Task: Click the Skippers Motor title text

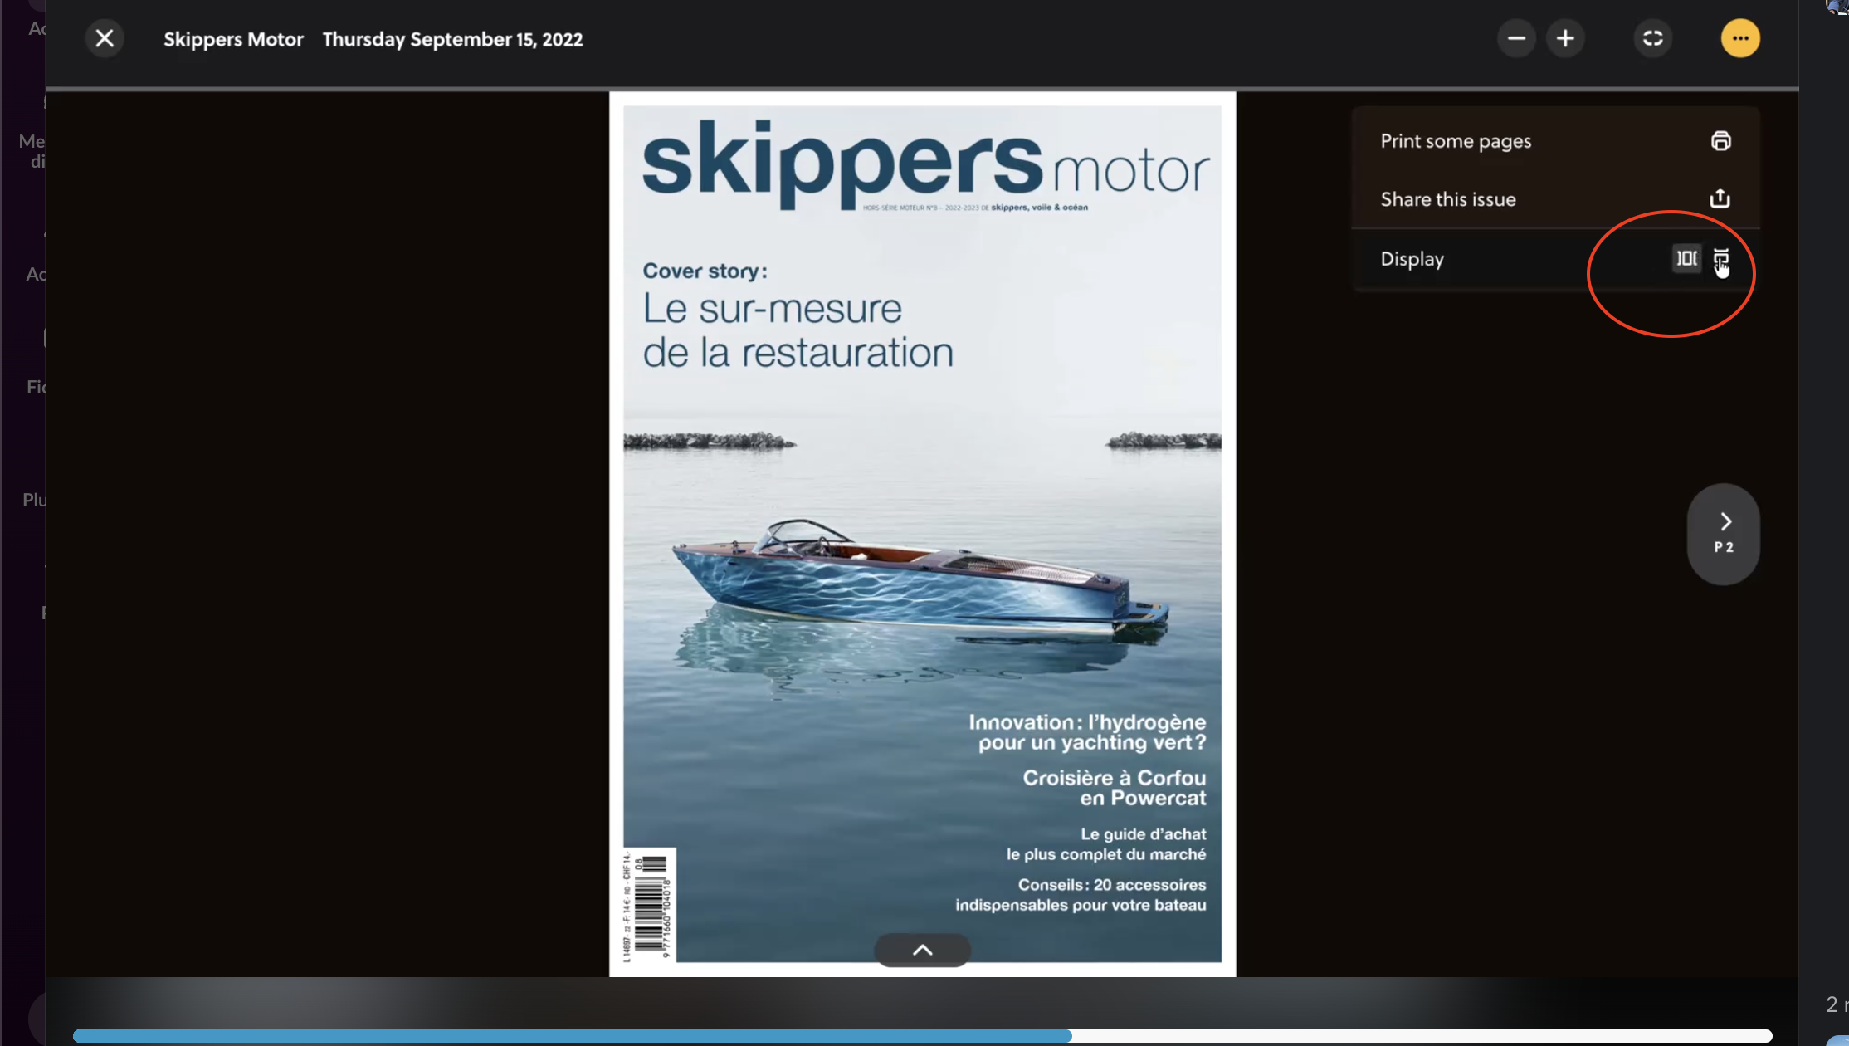Action: point(233,39)
